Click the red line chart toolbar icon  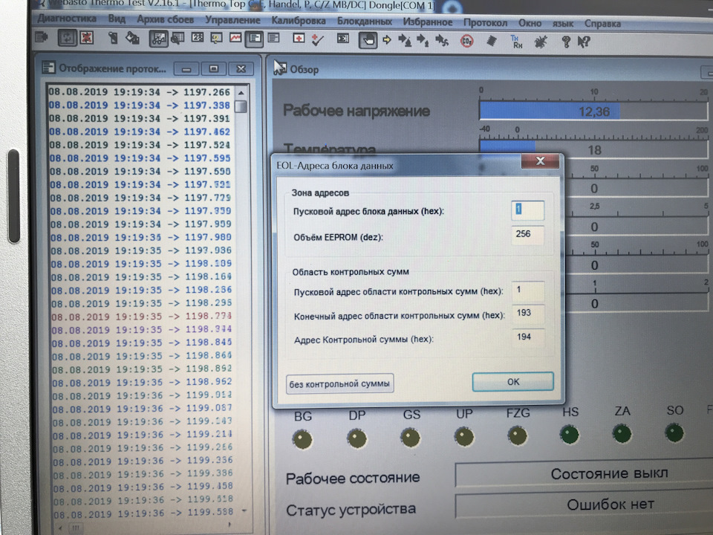click(x=235, y=38)
